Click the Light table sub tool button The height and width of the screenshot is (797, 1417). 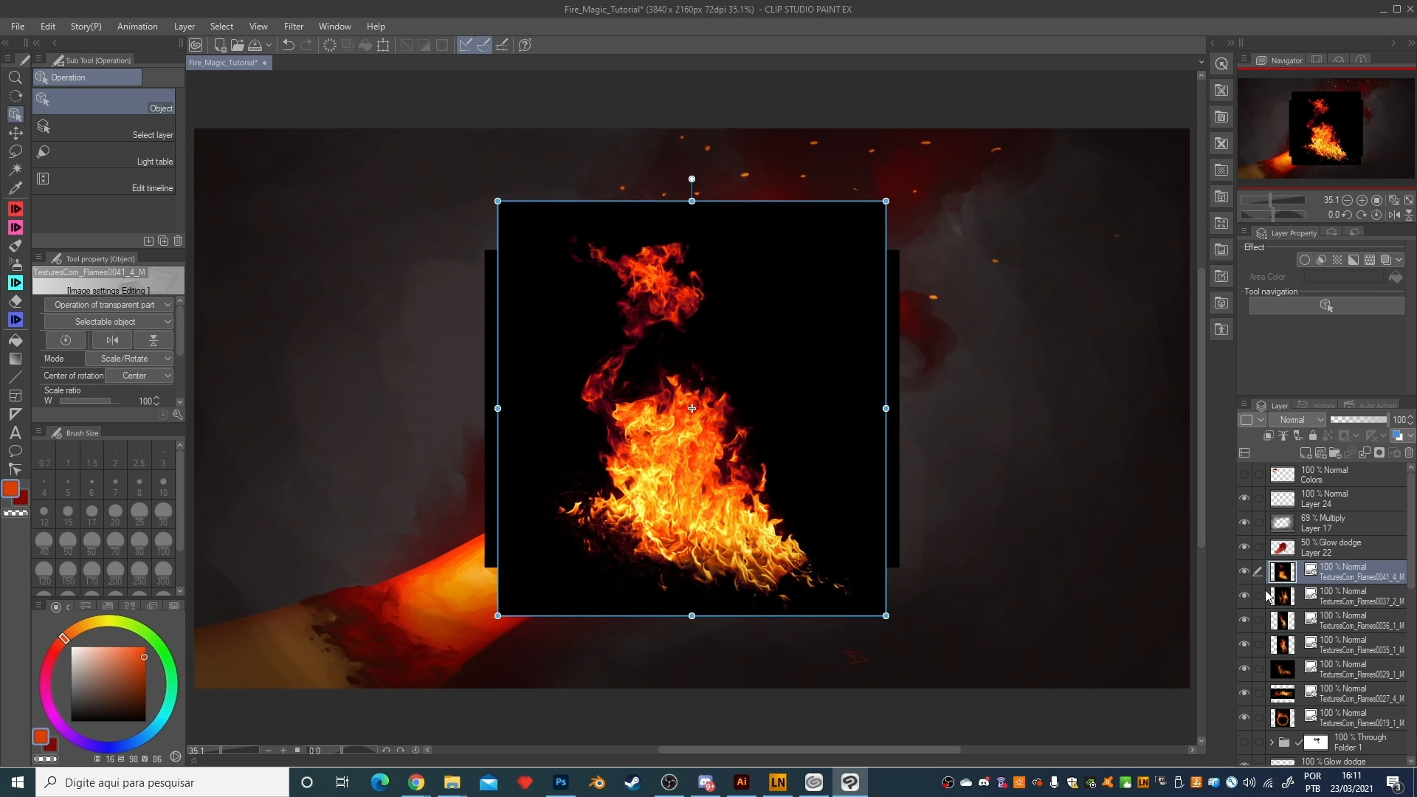(103, 155)
